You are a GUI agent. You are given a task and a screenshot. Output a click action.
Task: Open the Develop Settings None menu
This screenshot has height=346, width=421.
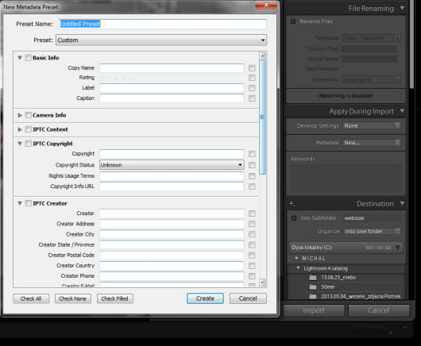(x=372, y=125)
